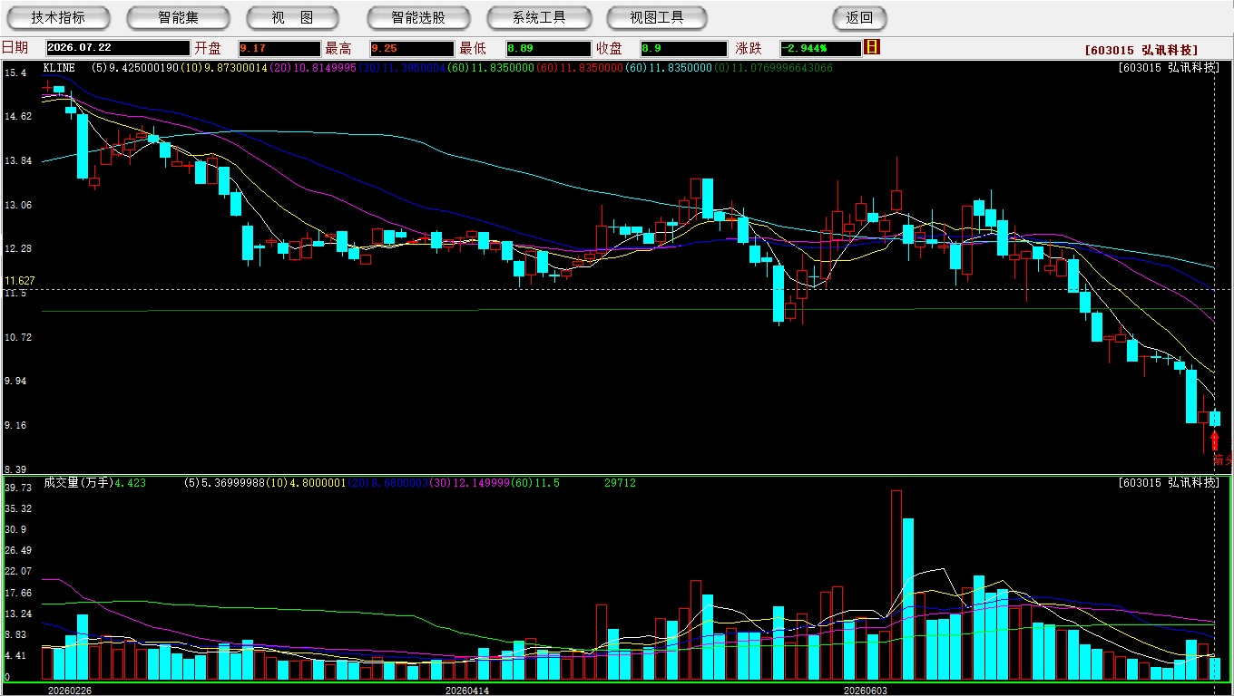
Task: Click the 返回 button to go back
Action: click(859, 17)
